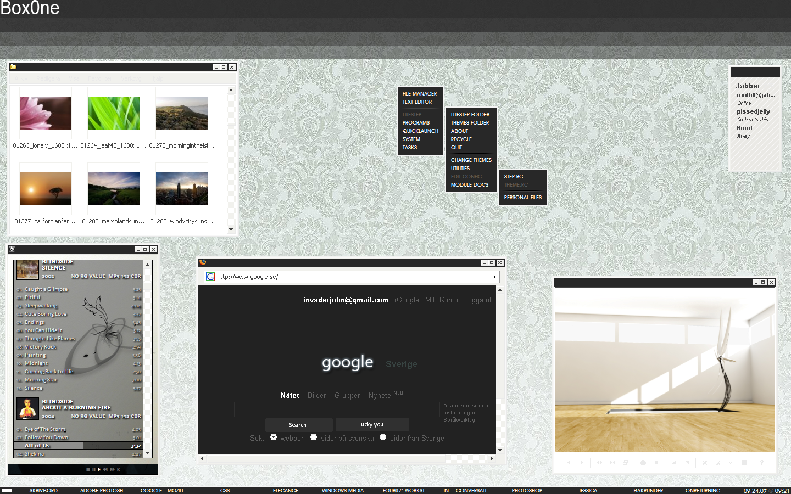Image resolution: width=791 pixels, height=494 pixels.
Task: Select RECYCLE in the LiteStep submenu
Action: [x=461, y=139]
